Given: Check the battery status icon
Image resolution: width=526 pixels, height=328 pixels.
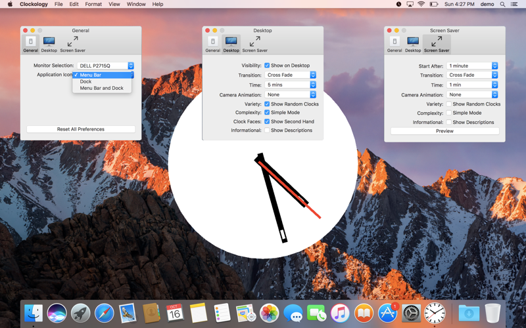Looking at the screenshot, I should (x=434, y=4).
